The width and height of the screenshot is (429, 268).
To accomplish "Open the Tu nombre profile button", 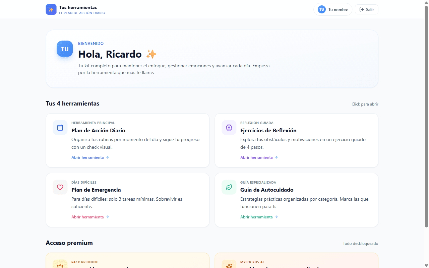I will tap(333, 9).
